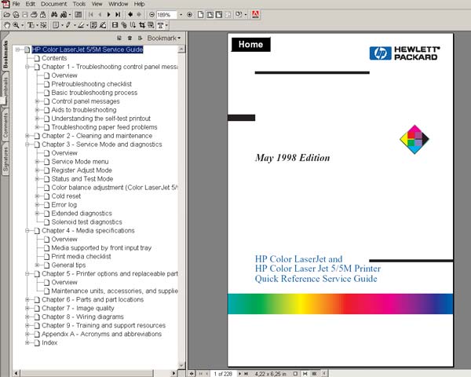Screen dimensions: 471x377
Task: Expand the Error log bookmark
Action: 37,205
